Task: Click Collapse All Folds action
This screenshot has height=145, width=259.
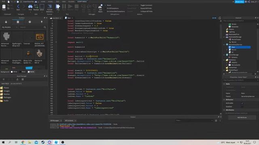Action: (146, 11)
